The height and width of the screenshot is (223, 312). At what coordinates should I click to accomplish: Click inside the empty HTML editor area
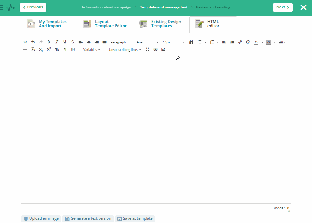click(x=155, y=127)
